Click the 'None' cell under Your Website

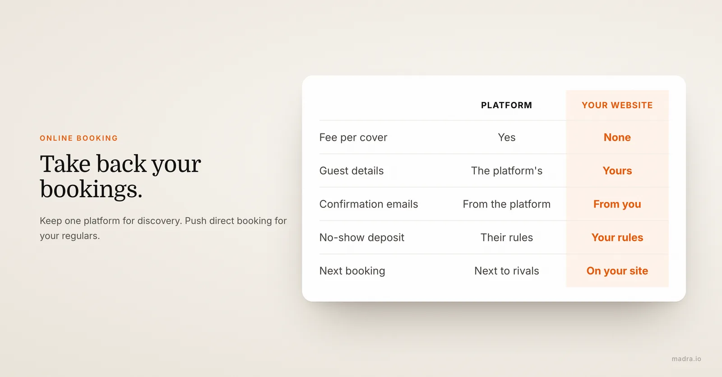617,138
